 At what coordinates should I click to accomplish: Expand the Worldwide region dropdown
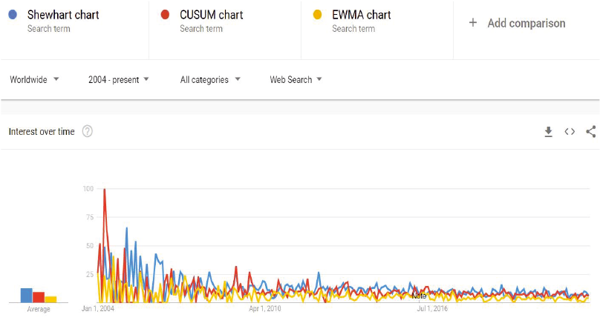point(34,79)
